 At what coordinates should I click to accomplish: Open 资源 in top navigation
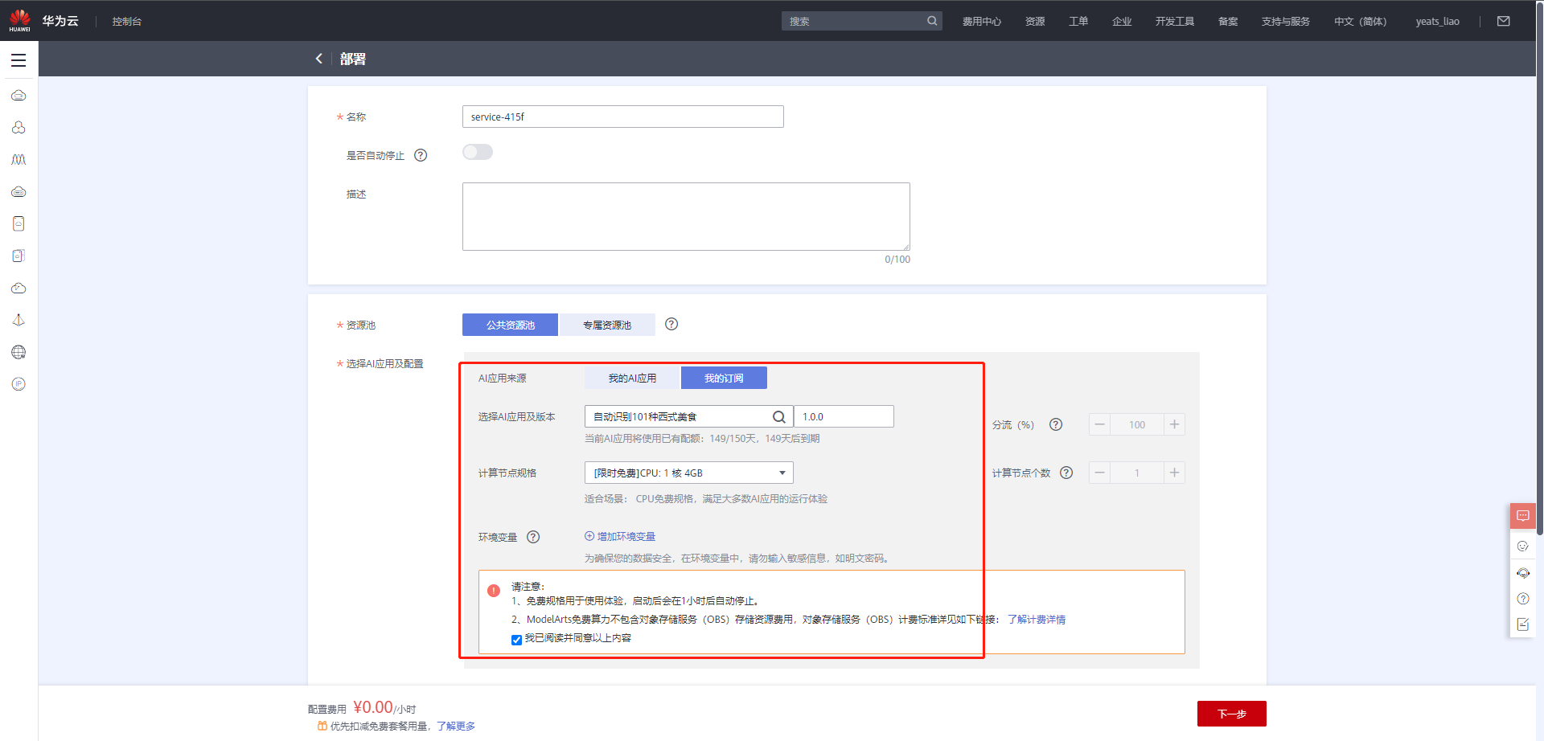click(x=1035, y=22)
